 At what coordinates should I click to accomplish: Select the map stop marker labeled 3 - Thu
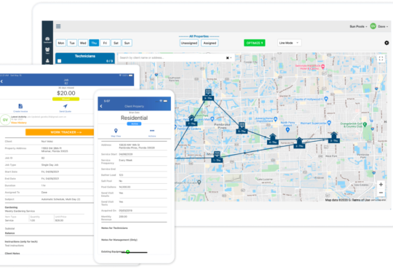tap(334, 137)
